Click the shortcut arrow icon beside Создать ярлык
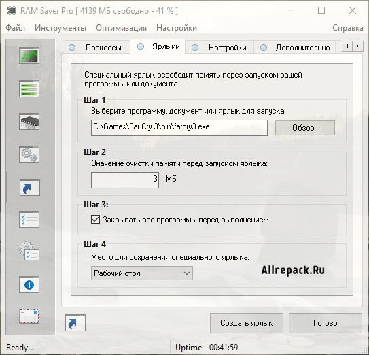The height and width of the screenshot is (355, 369). [75, 322]
